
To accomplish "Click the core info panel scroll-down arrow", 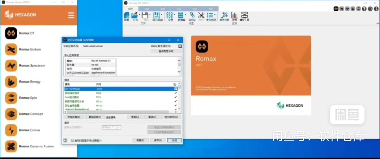I will point(179,72).
